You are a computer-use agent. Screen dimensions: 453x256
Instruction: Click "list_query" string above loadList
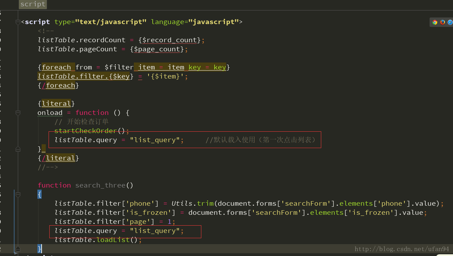pyautogui.click(x=155, y=231)
